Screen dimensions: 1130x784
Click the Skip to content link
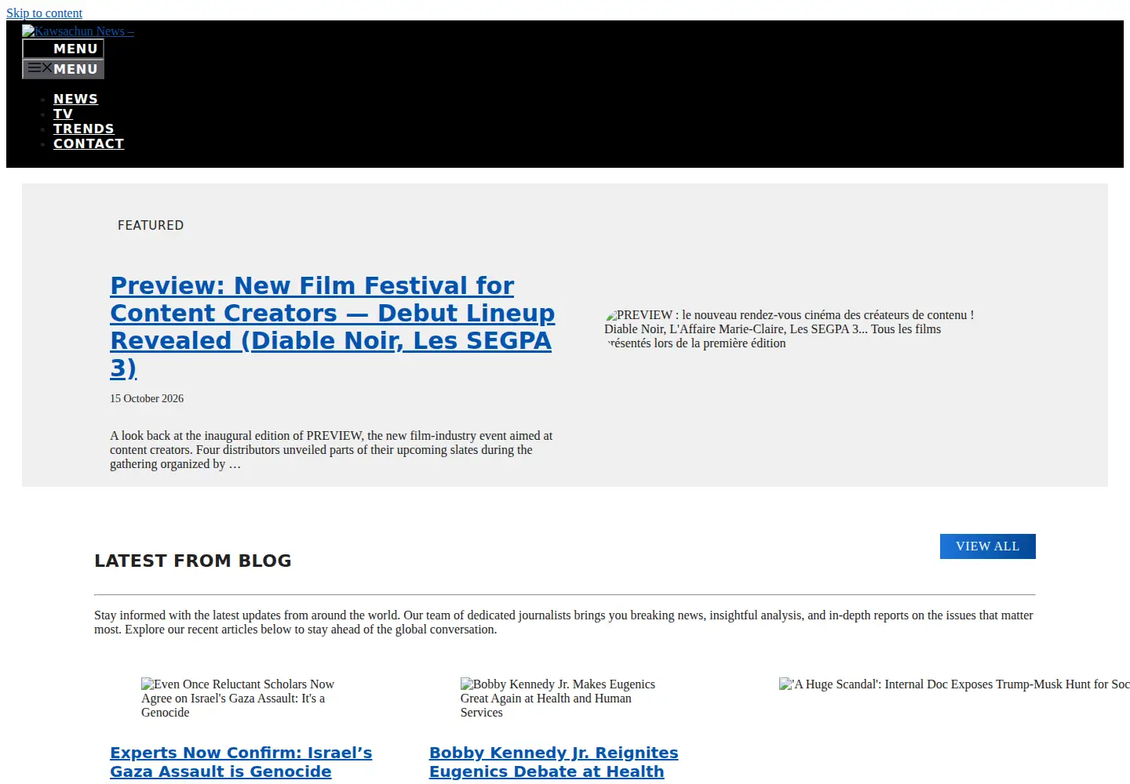[44, 13]
